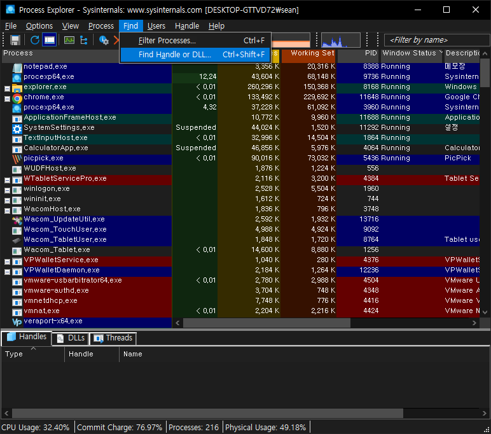Click the Show Process Tree toolbar icon
Image resolution: width=491 pixels, height=434 pixels.
83,40
